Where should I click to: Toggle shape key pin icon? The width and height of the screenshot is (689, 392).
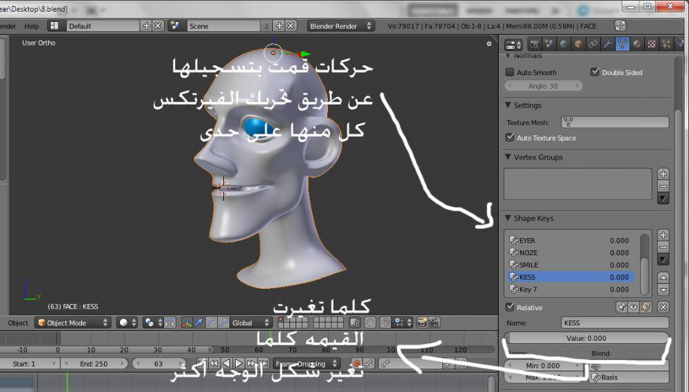click(621, 307)
